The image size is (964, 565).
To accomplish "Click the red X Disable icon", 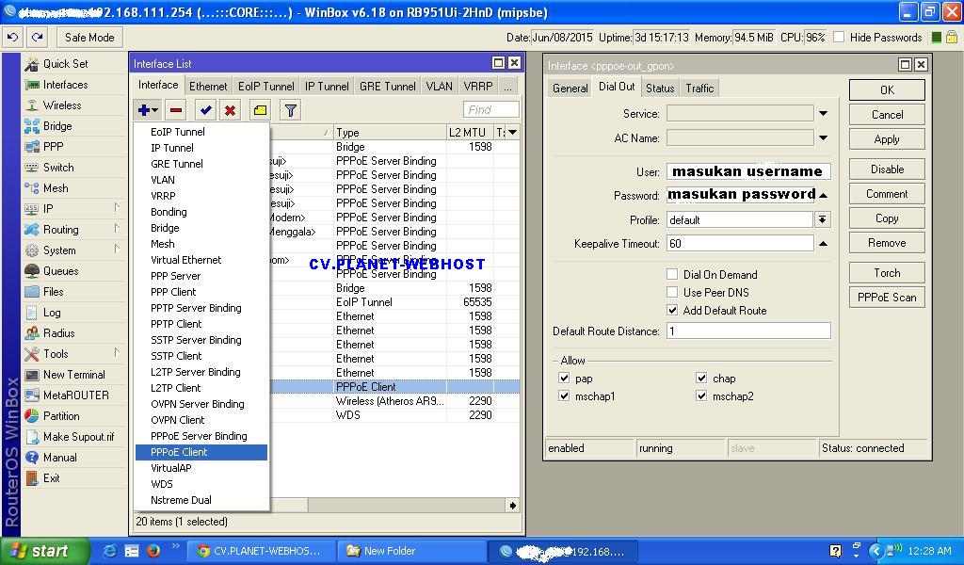I will [230, 110].
